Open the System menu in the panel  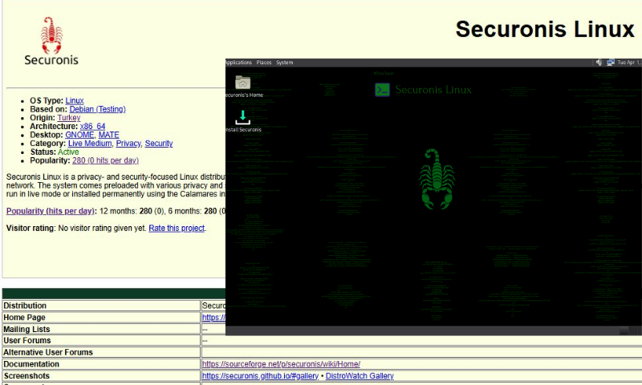coord(284,63)
